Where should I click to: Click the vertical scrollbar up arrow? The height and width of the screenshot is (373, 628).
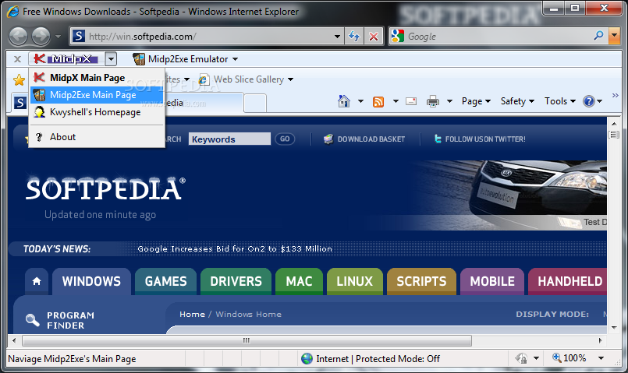click(x=614, y=124)
